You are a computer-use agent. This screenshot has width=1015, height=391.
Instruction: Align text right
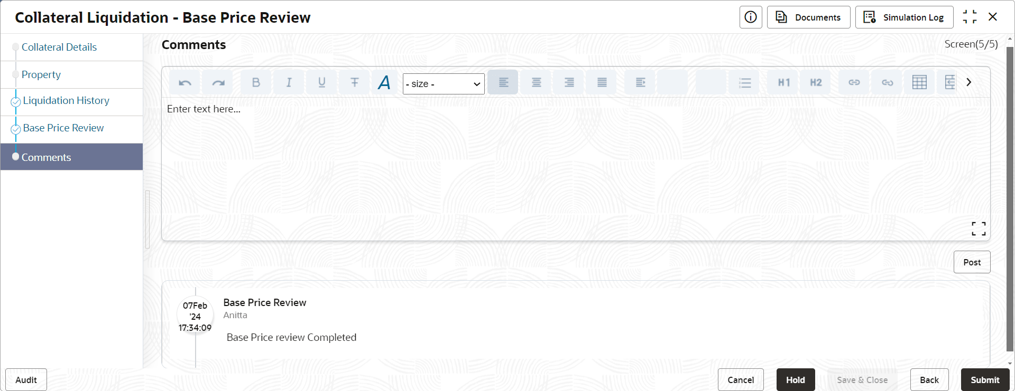569,82
